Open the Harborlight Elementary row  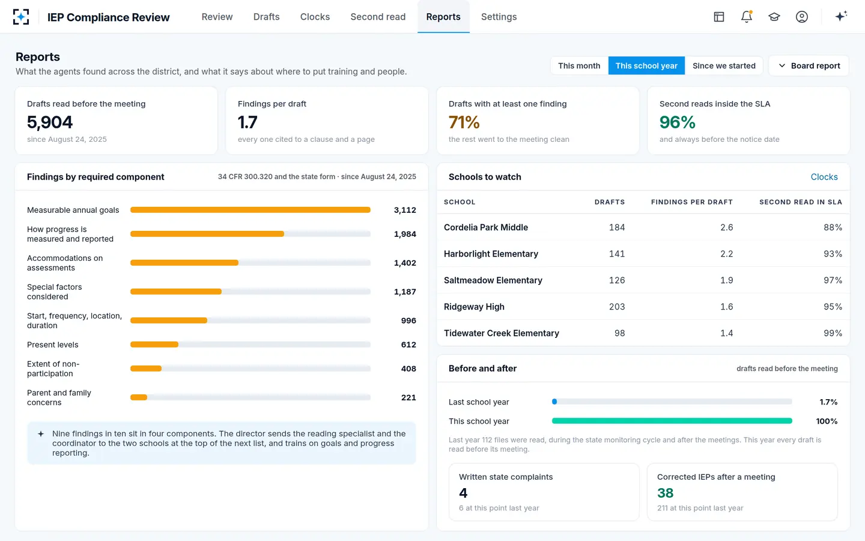click(x=643, y=254)
